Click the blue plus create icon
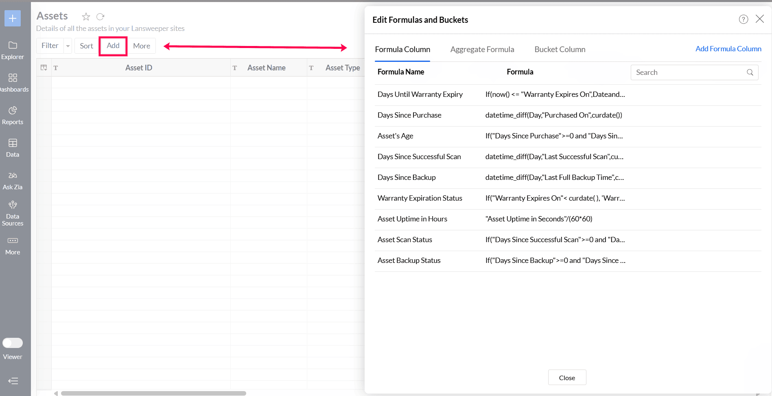The image size is (772, 396). (x=13, y=18)
